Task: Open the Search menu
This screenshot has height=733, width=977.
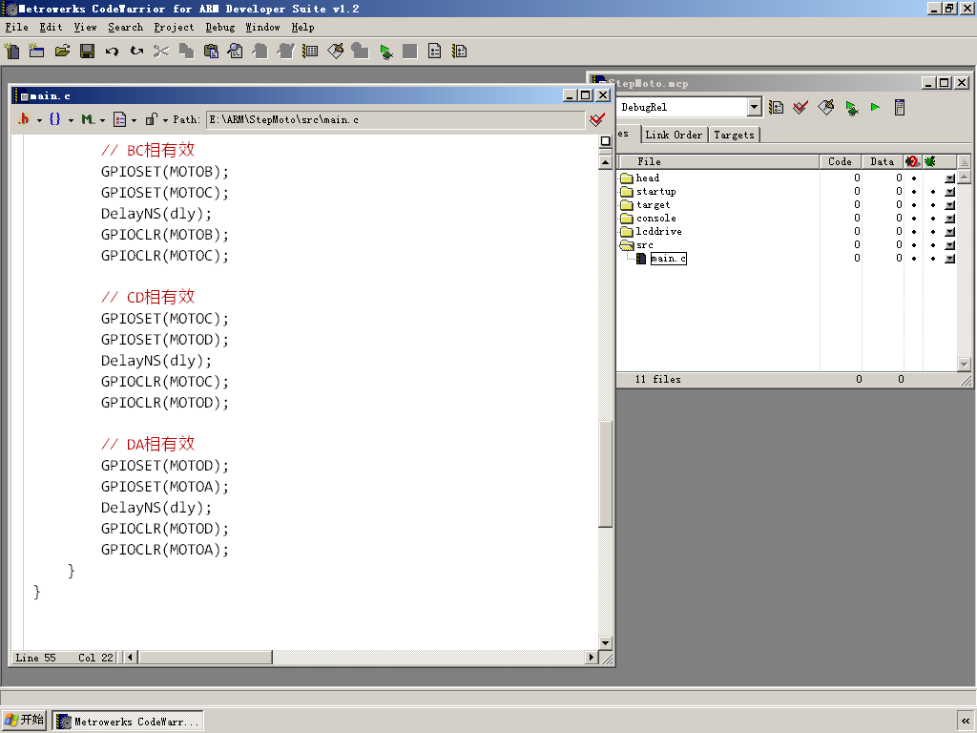Action: (125, 28)
